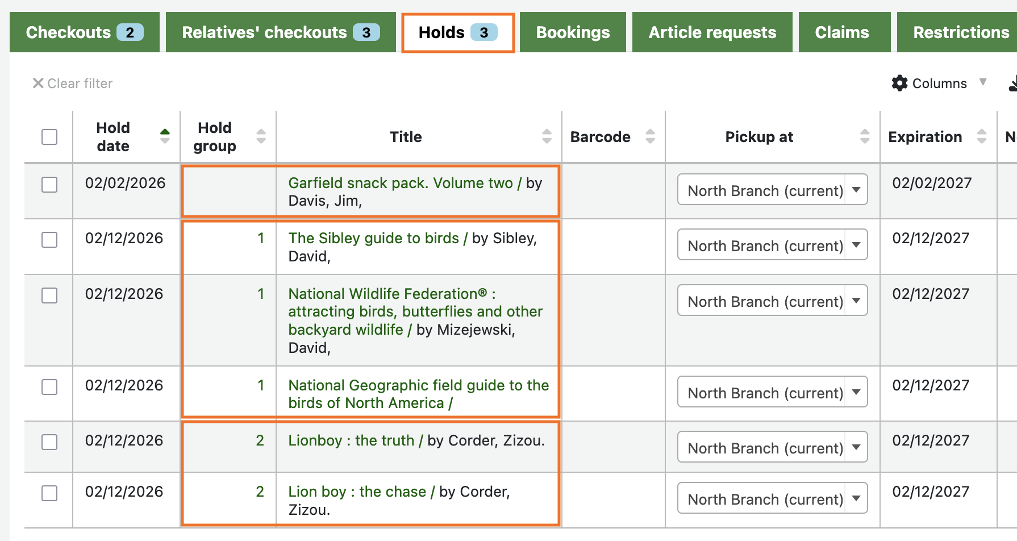Sort by Pickup at column icon
Screen dimensions: 1017x541
864,136
